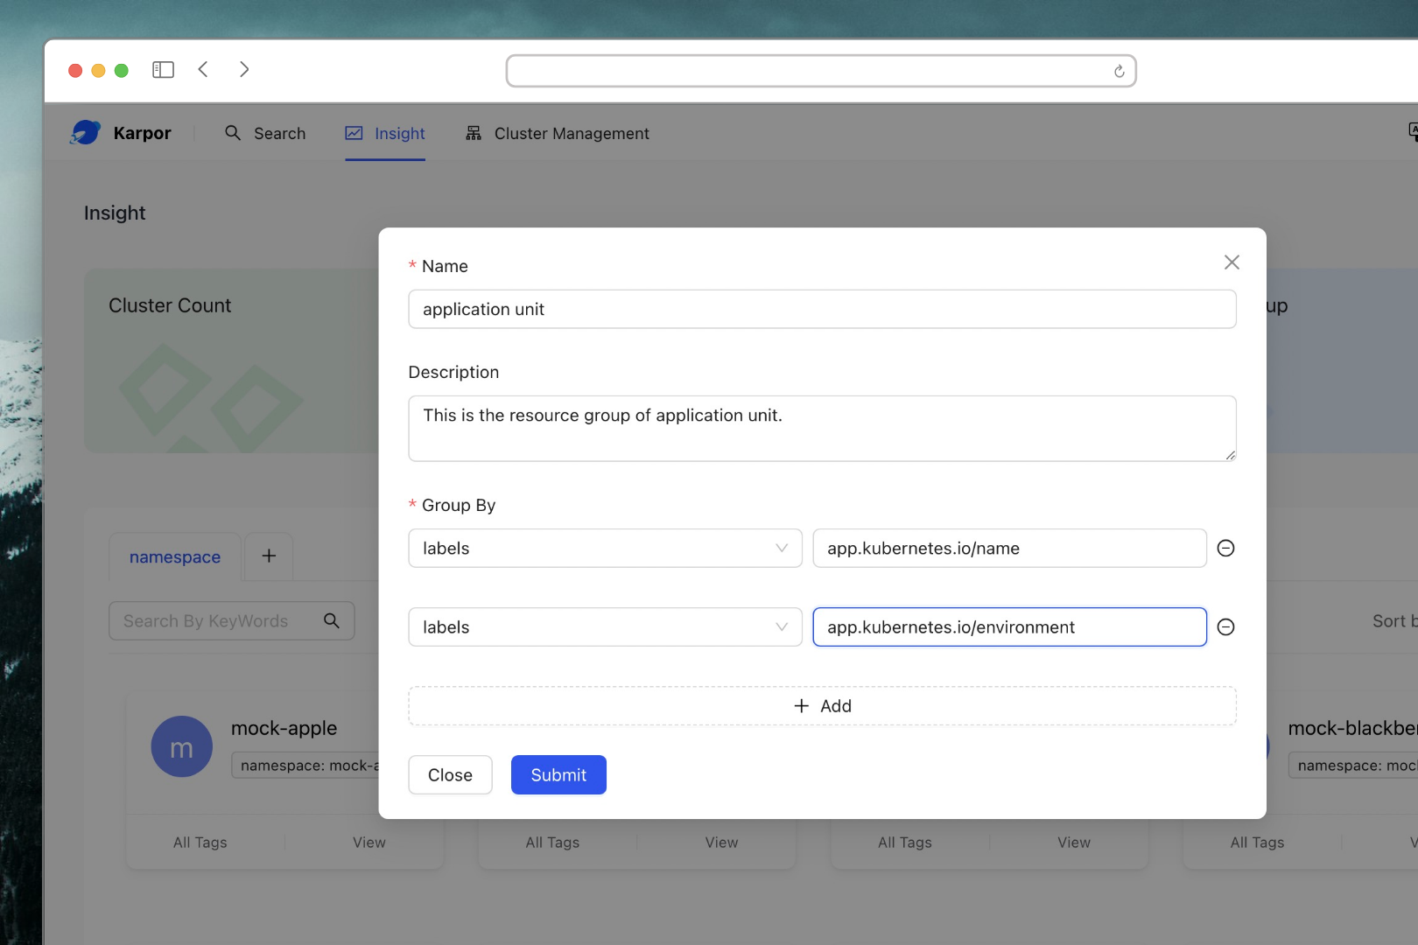Close the modal with the X icon

[x=1232, y=262]
